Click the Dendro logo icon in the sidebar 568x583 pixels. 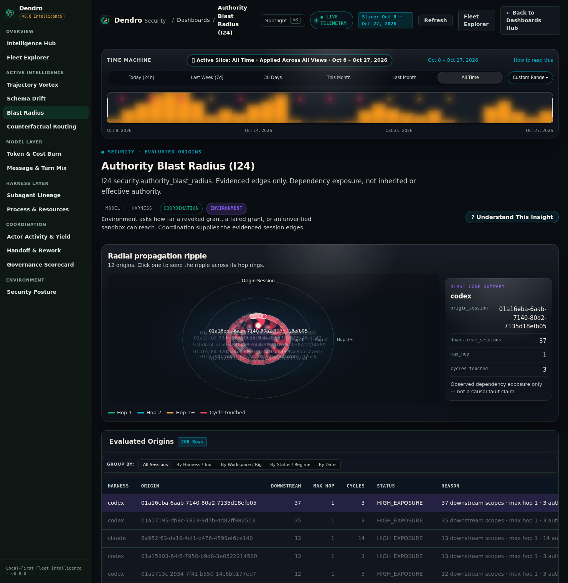[10, 13]
